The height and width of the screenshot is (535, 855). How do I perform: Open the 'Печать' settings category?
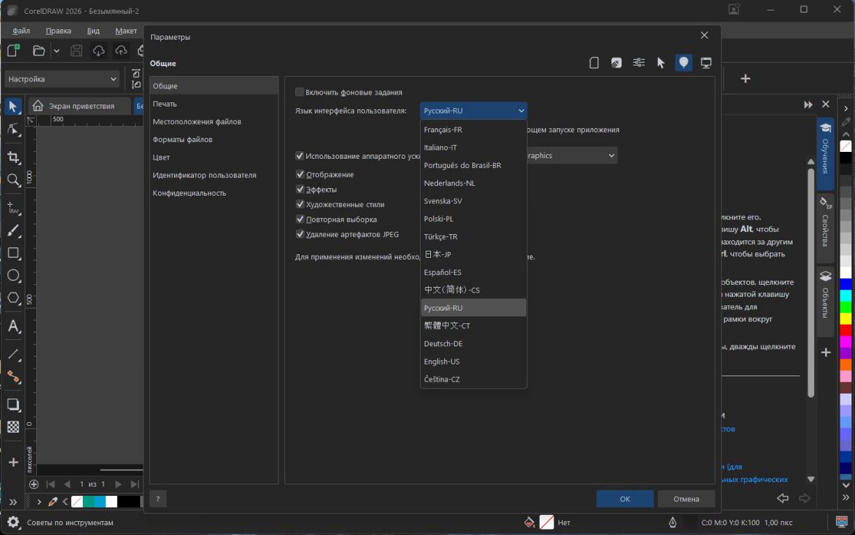165,104
